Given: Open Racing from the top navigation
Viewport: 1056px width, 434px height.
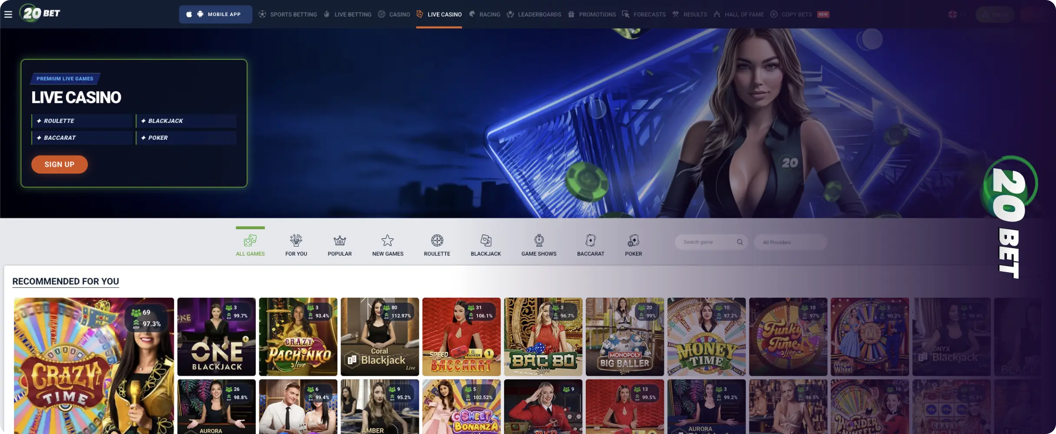Looking at the screenshot, I should point(485,14).
